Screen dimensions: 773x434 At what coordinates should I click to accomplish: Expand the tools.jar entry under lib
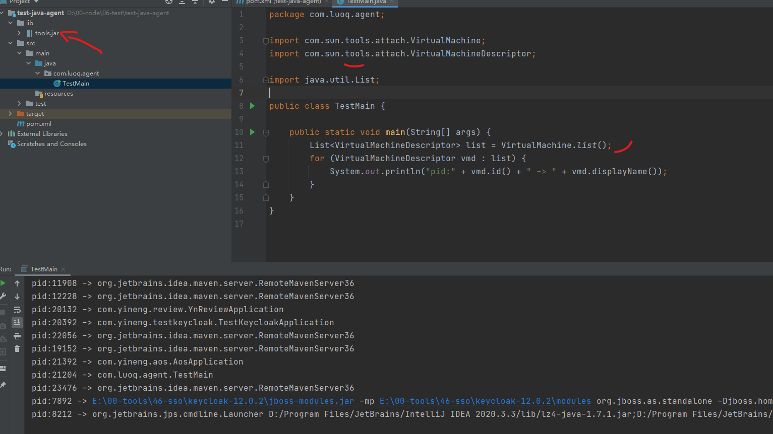20,33
